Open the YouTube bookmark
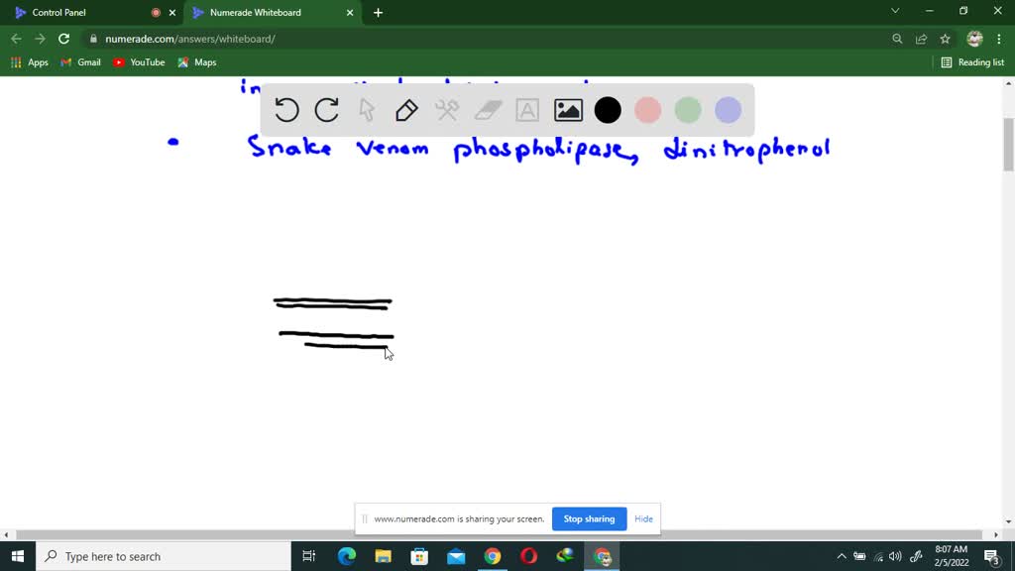Image resolution: width=1015 pixels, height=571 pixels. [139, 62]
